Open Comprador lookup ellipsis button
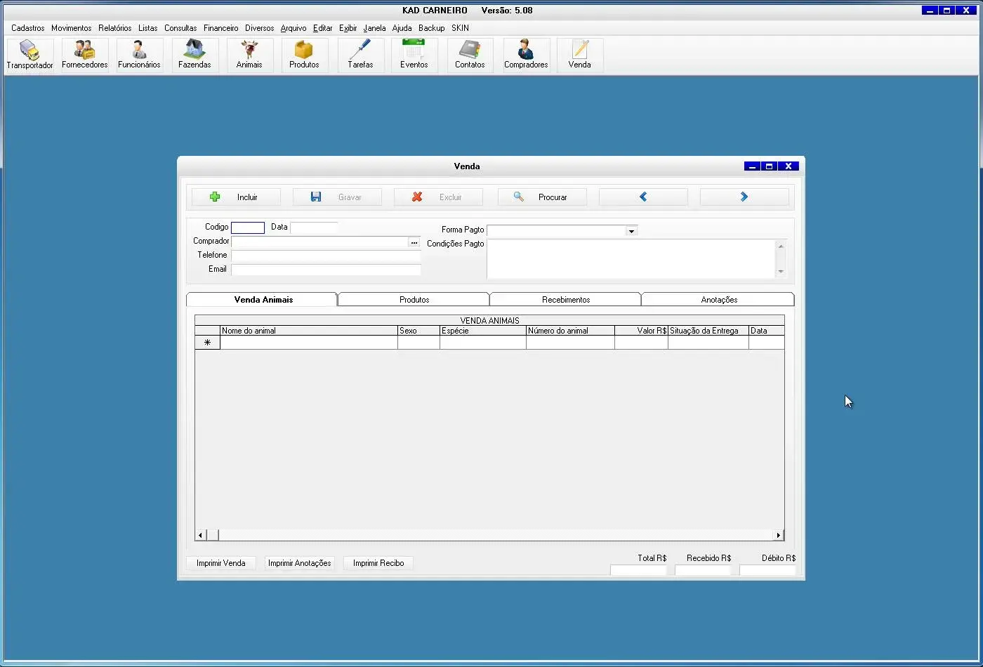This screenshot has width=983, height=667. pyautogui.click(x=414, y=242)
